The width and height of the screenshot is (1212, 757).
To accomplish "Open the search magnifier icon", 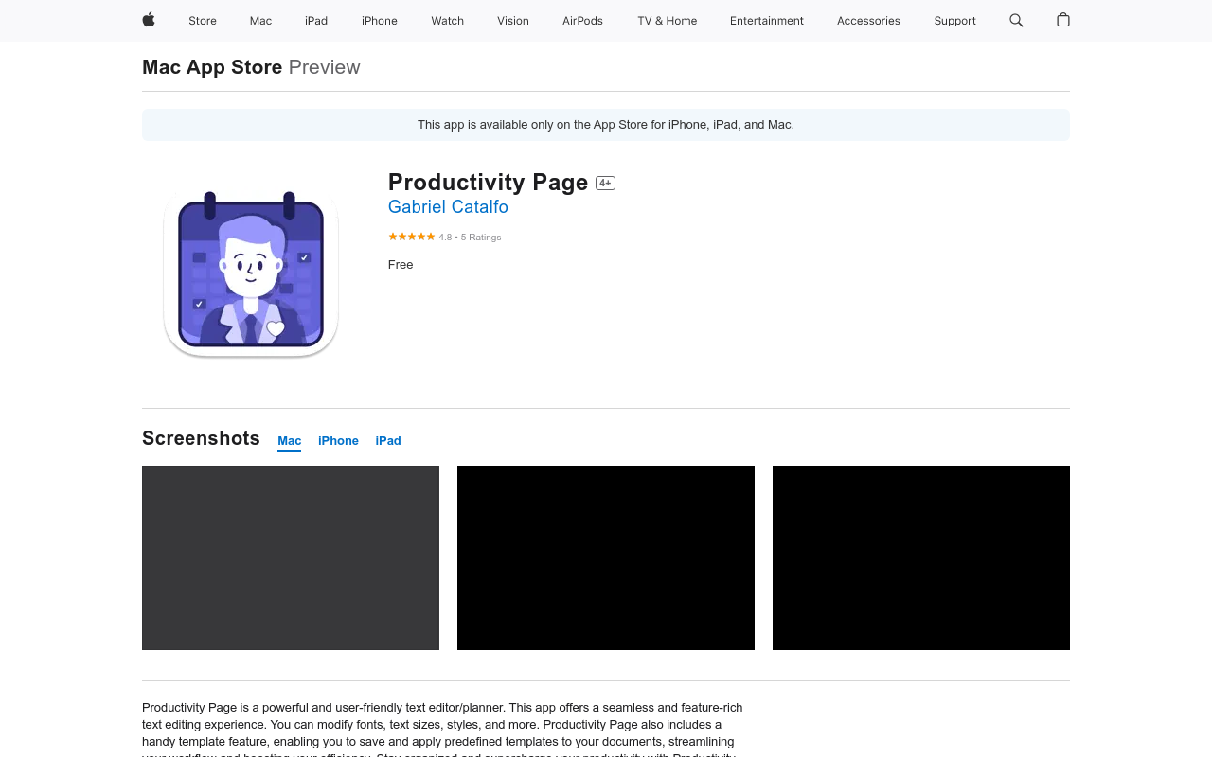I will [x=1016, y=20].
